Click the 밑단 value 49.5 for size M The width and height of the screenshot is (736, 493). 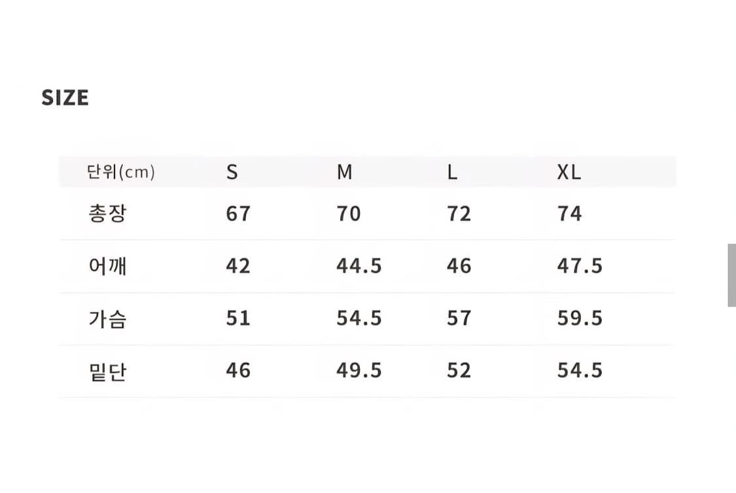(359, 370)
